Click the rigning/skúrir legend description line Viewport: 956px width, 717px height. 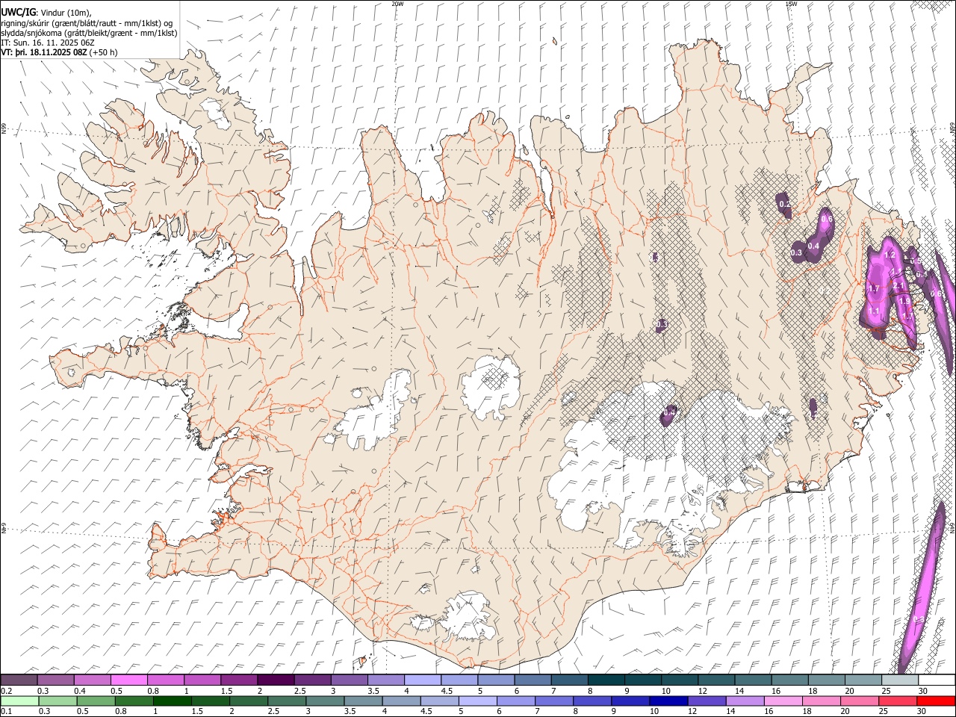87,23
